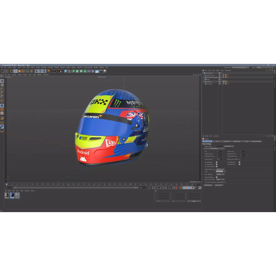Click the Play Forwards button
The height and width of the screenshot is (276, 276).
pyautogui.click(x=159, y=188)
